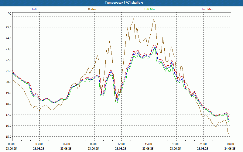Click the 20,0 y-axis value
243x152 pixels.
[9, 82]
